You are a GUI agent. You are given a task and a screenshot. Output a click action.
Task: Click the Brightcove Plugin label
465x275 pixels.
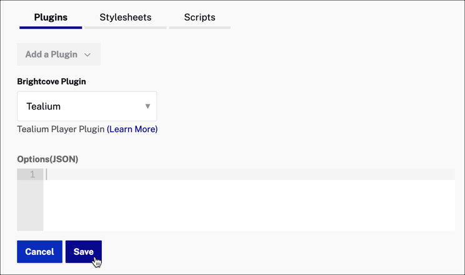tap(51, 82)
